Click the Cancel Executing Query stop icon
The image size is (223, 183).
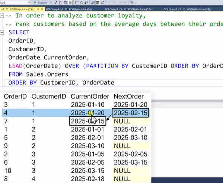coord(51,3)
